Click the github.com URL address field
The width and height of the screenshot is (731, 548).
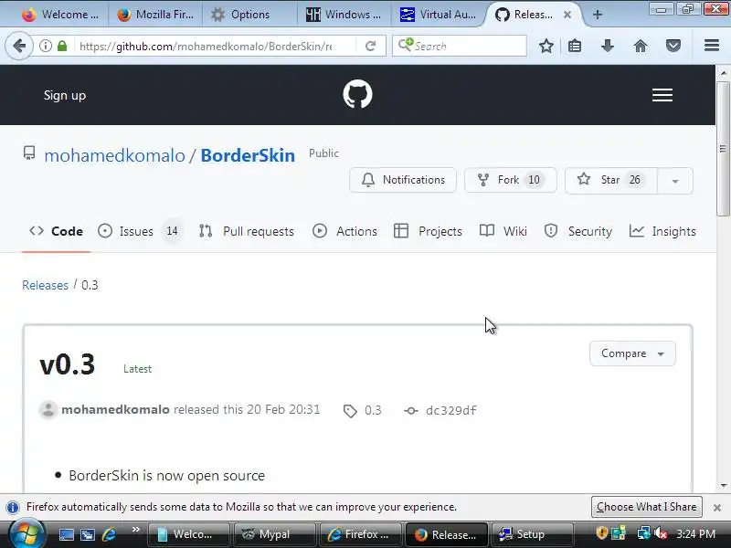point(205,47)
